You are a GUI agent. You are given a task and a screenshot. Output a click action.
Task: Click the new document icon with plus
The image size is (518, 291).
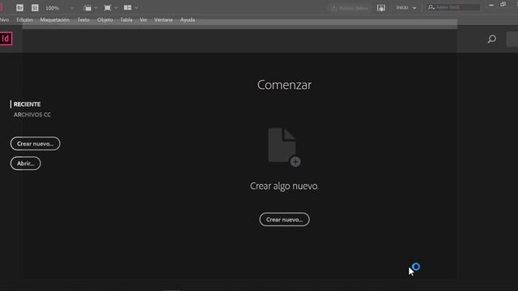(284, 147)
